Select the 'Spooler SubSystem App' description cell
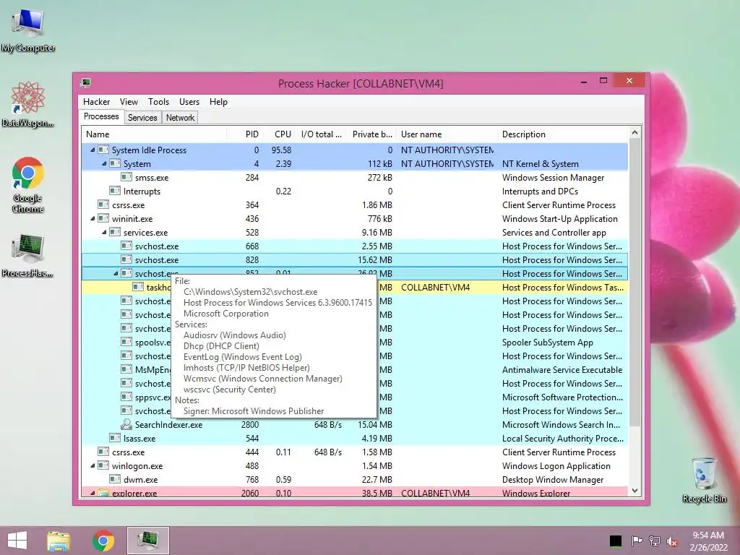Image resolution: width=740 pixels, height=555 pixels. pyautogui.click(x=548, y=342)
